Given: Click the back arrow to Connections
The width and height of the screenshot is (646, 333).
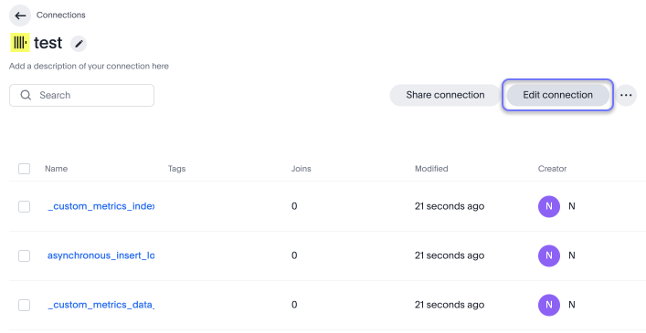Looking at the screenshot, I should click(20, 16).
